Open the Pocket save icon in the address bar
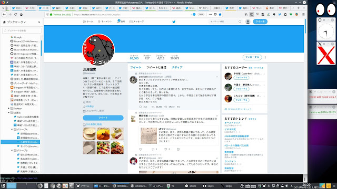This screenshot has height=189, width=337. pos(215,14)
